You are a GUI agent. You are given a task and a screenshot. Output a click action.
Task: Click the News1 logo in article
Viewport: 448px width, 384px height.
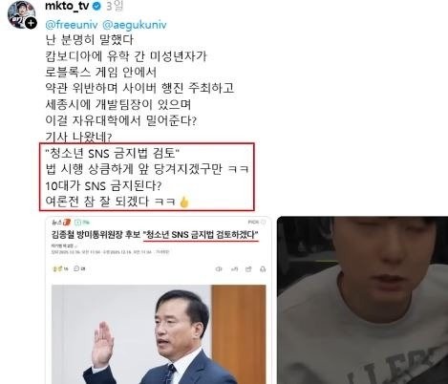point(61,222)
